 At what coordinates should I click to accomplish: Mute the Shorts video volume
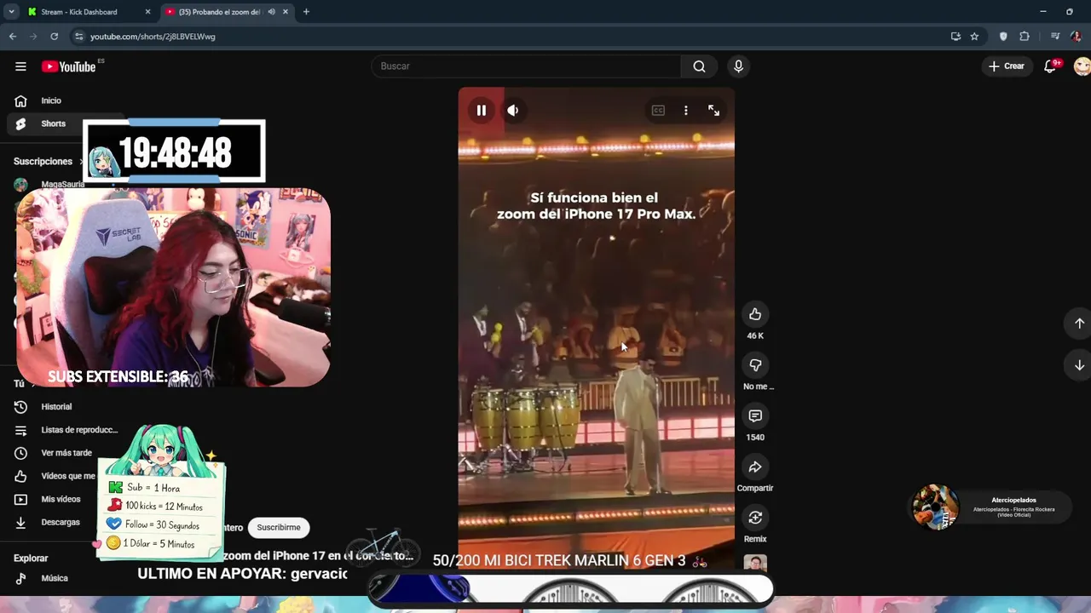(513, 110)
